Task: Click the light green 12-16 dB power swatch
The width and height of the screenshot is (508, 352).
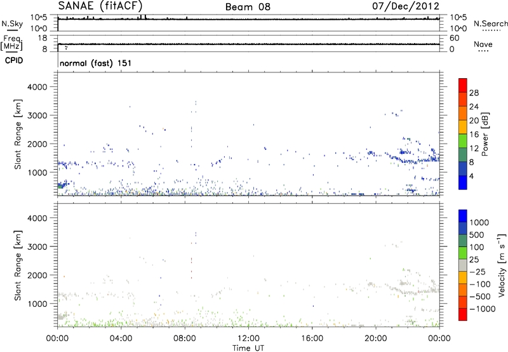Action: point(463,141)
